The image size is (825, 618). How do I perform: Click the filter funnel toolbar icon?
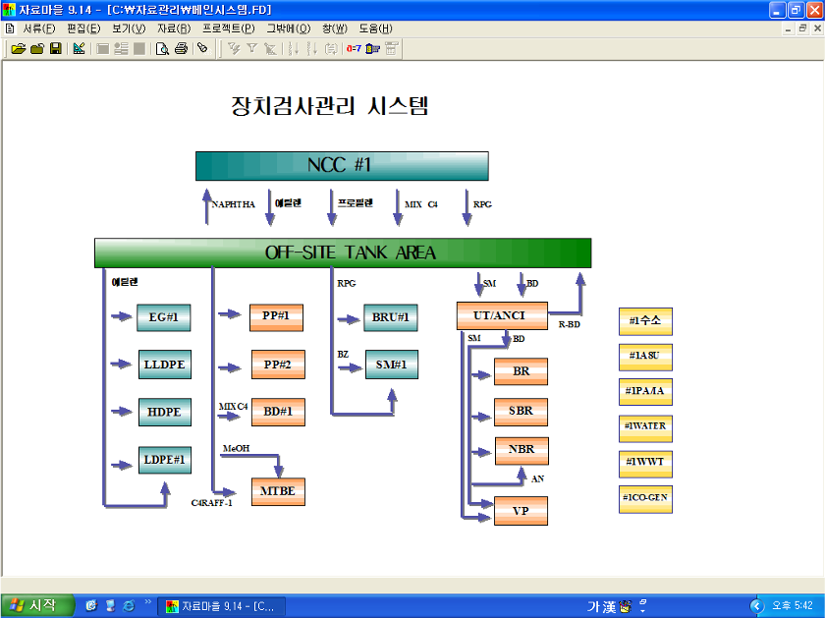pos(251,48)
